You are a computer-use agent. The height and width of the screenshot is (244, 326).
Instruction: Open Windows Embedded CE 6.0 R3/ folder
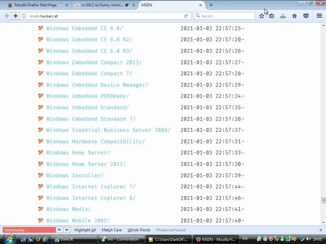tap(89, 51)
